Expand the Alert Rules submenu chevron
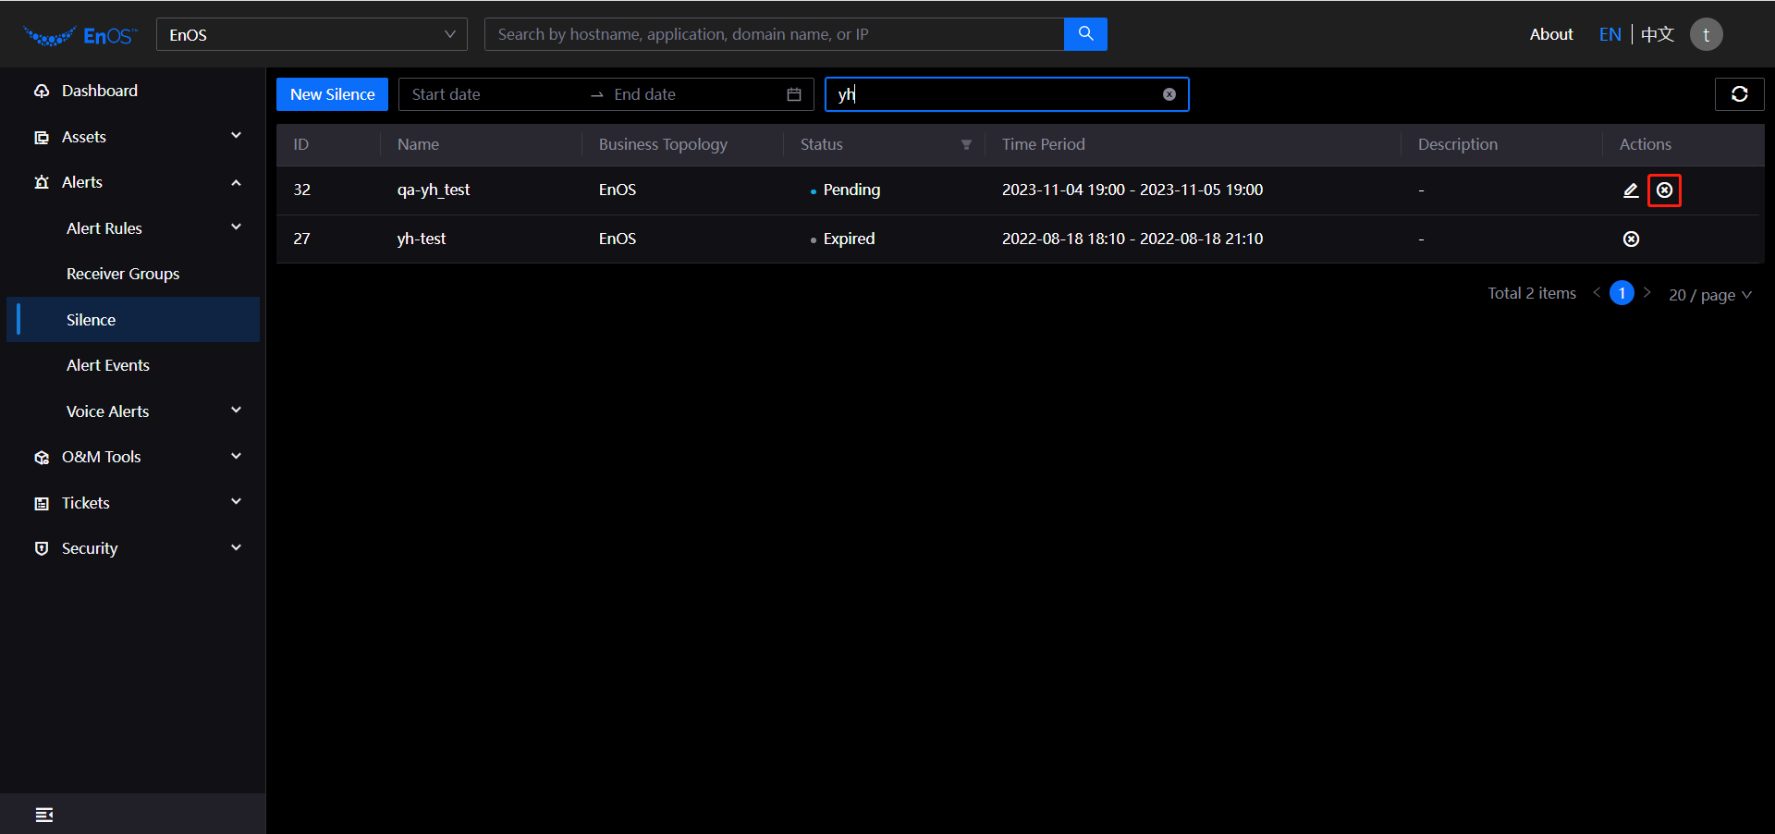The height and width of the screenshot is (834, 1775). 236,227
